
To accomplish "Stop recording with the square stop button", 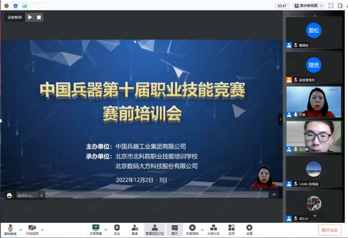I will (39, 17).
